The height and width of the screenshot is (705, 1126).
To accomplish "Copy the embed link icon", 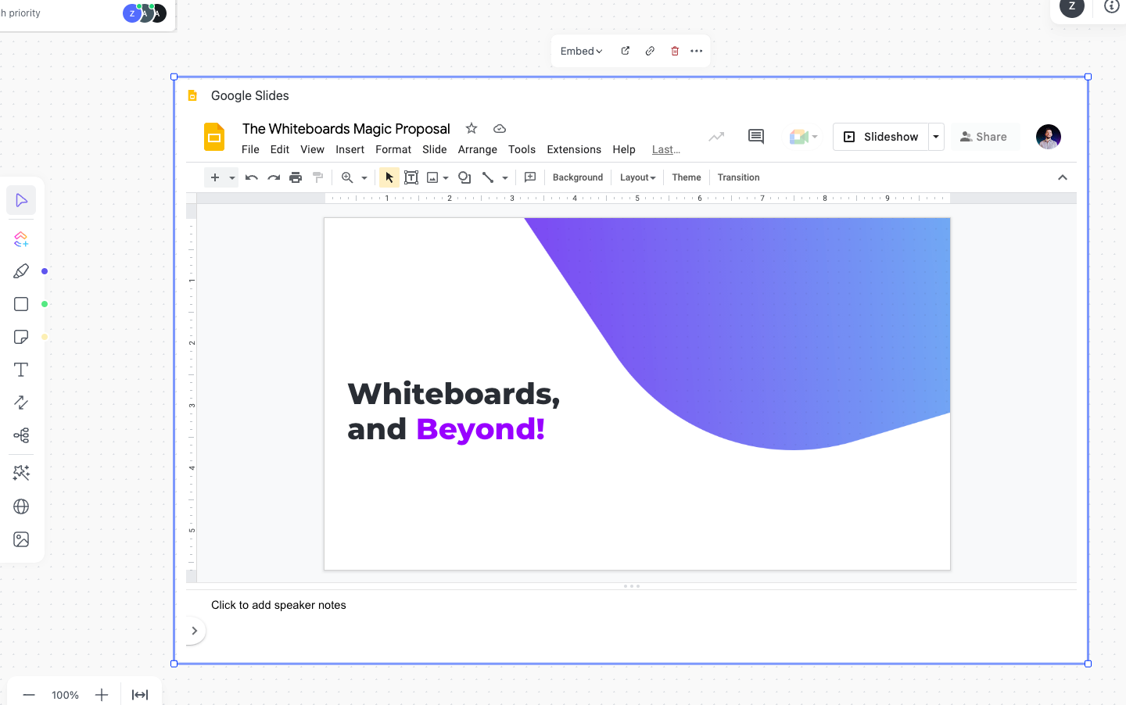I will pos(650,51).
